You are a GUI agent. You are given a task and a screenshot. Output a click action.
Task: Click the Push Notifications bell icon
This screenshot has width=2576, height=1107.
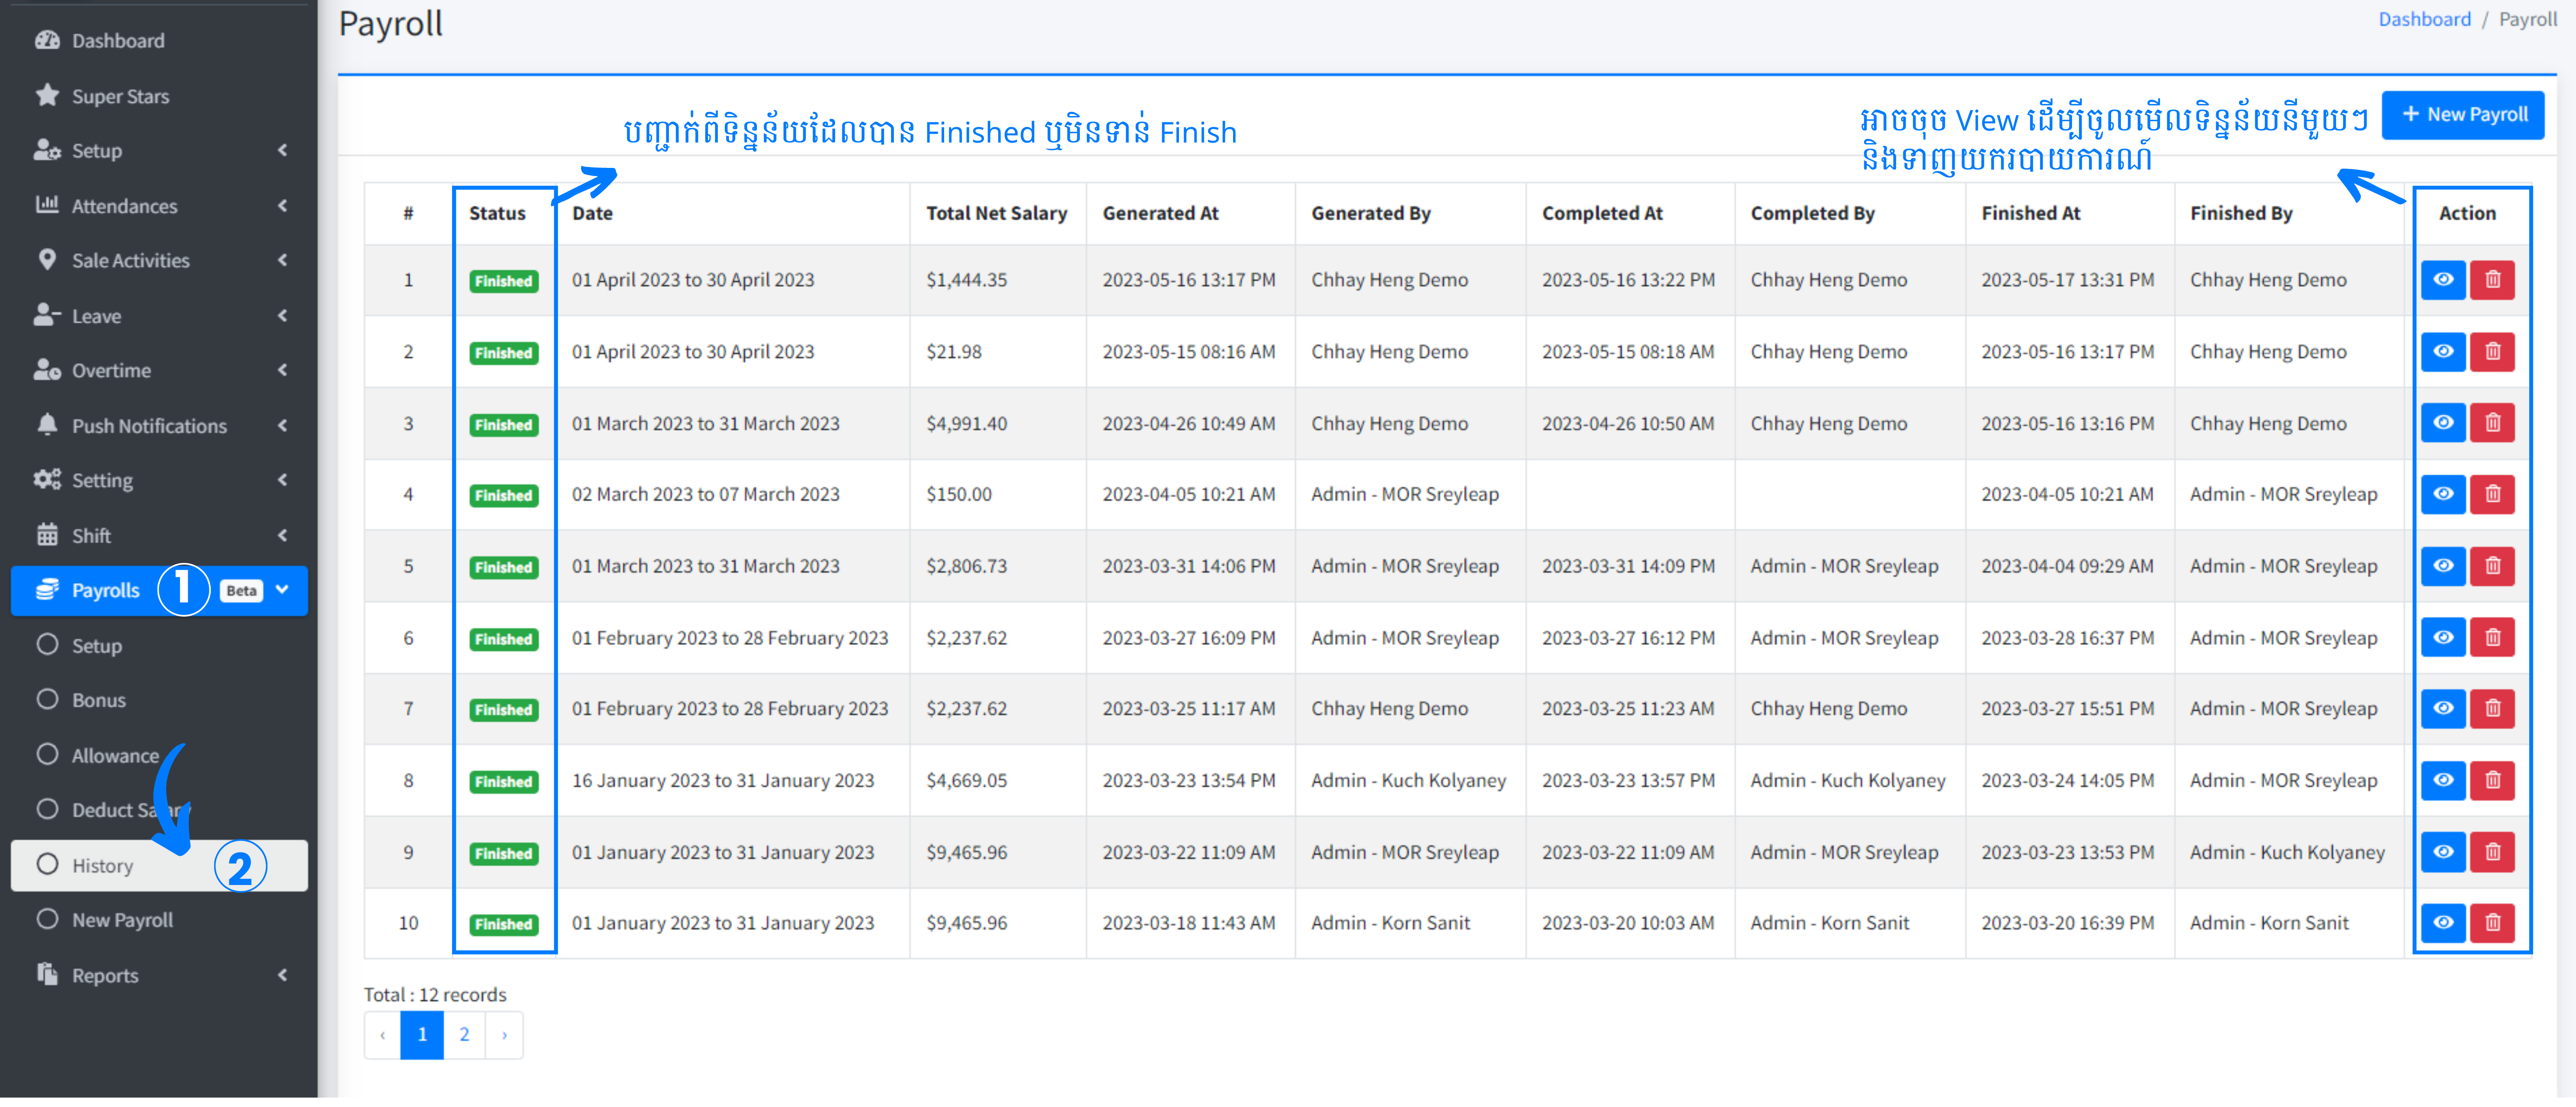[x=47, y=426]
